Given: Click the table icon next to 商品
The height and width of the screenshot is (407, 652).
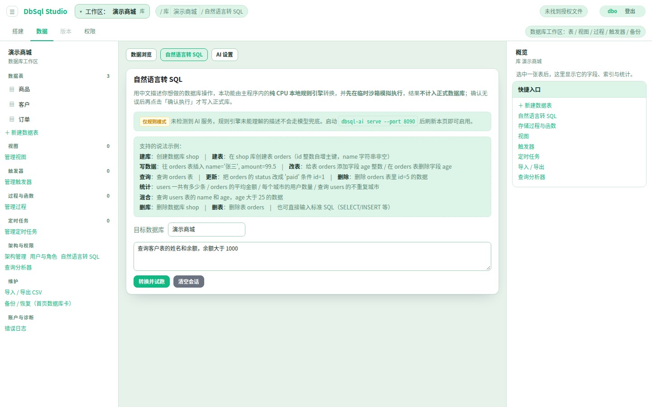Looking at the screenshot, I should (12, 90).
